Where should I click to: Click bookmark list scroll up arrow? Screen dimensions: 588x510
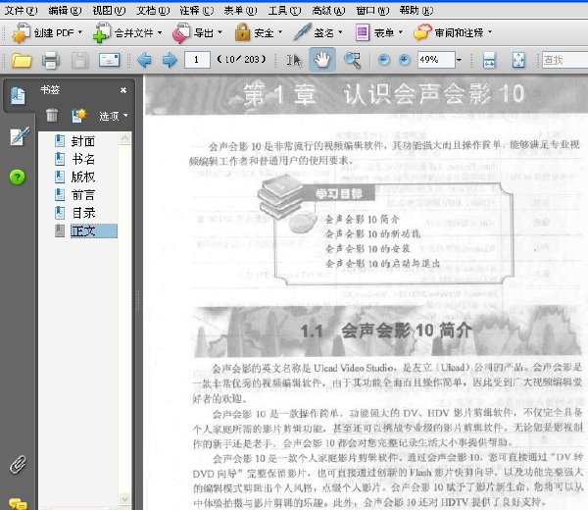coord(124,138)
